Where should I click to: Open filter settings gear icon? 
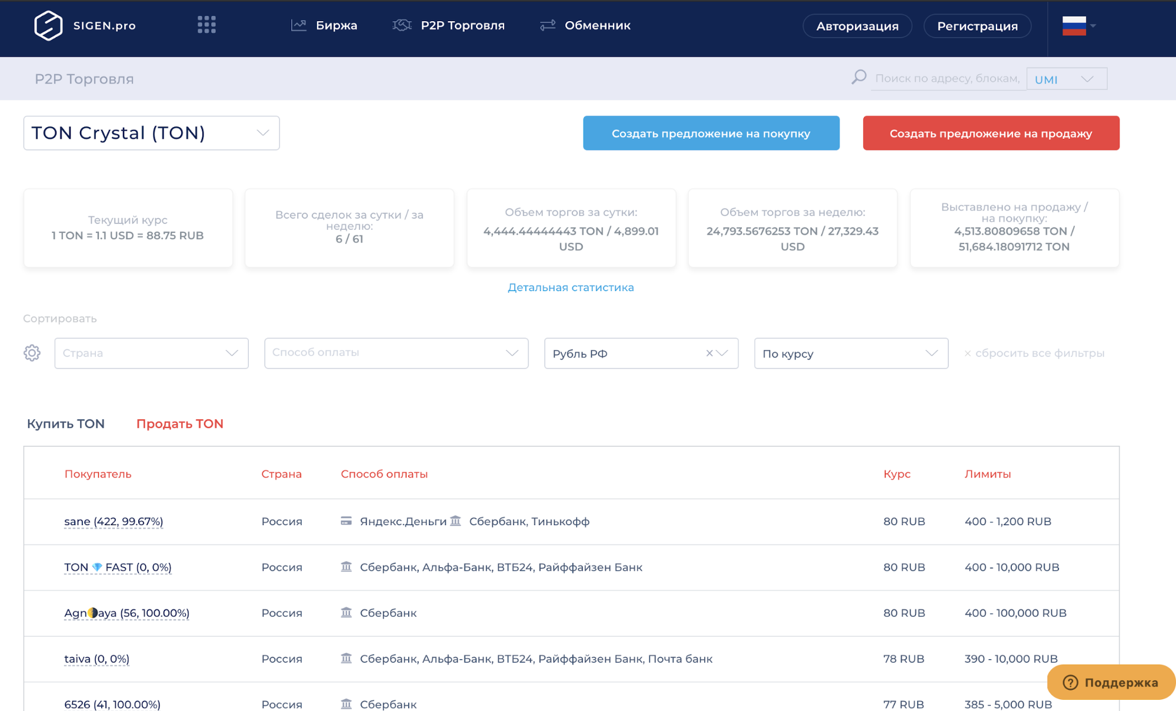click(x=32, y=353)
